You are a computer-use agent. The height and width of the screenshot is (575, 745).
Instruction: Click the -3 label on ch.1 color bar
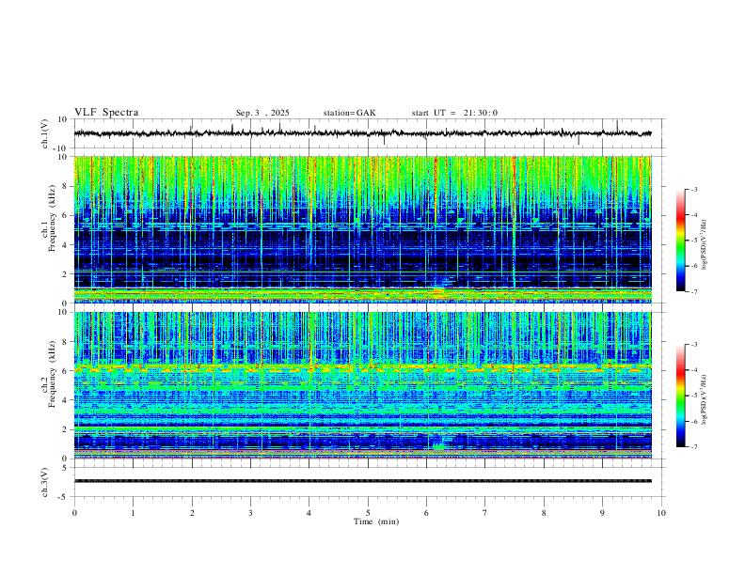[694, 189]
